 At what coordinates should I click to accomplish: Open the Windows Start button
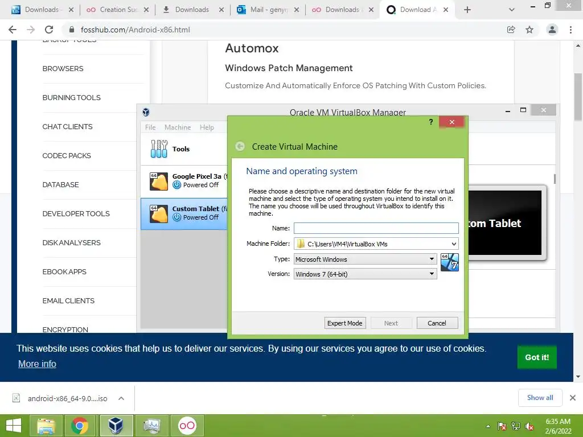(14, 426)
